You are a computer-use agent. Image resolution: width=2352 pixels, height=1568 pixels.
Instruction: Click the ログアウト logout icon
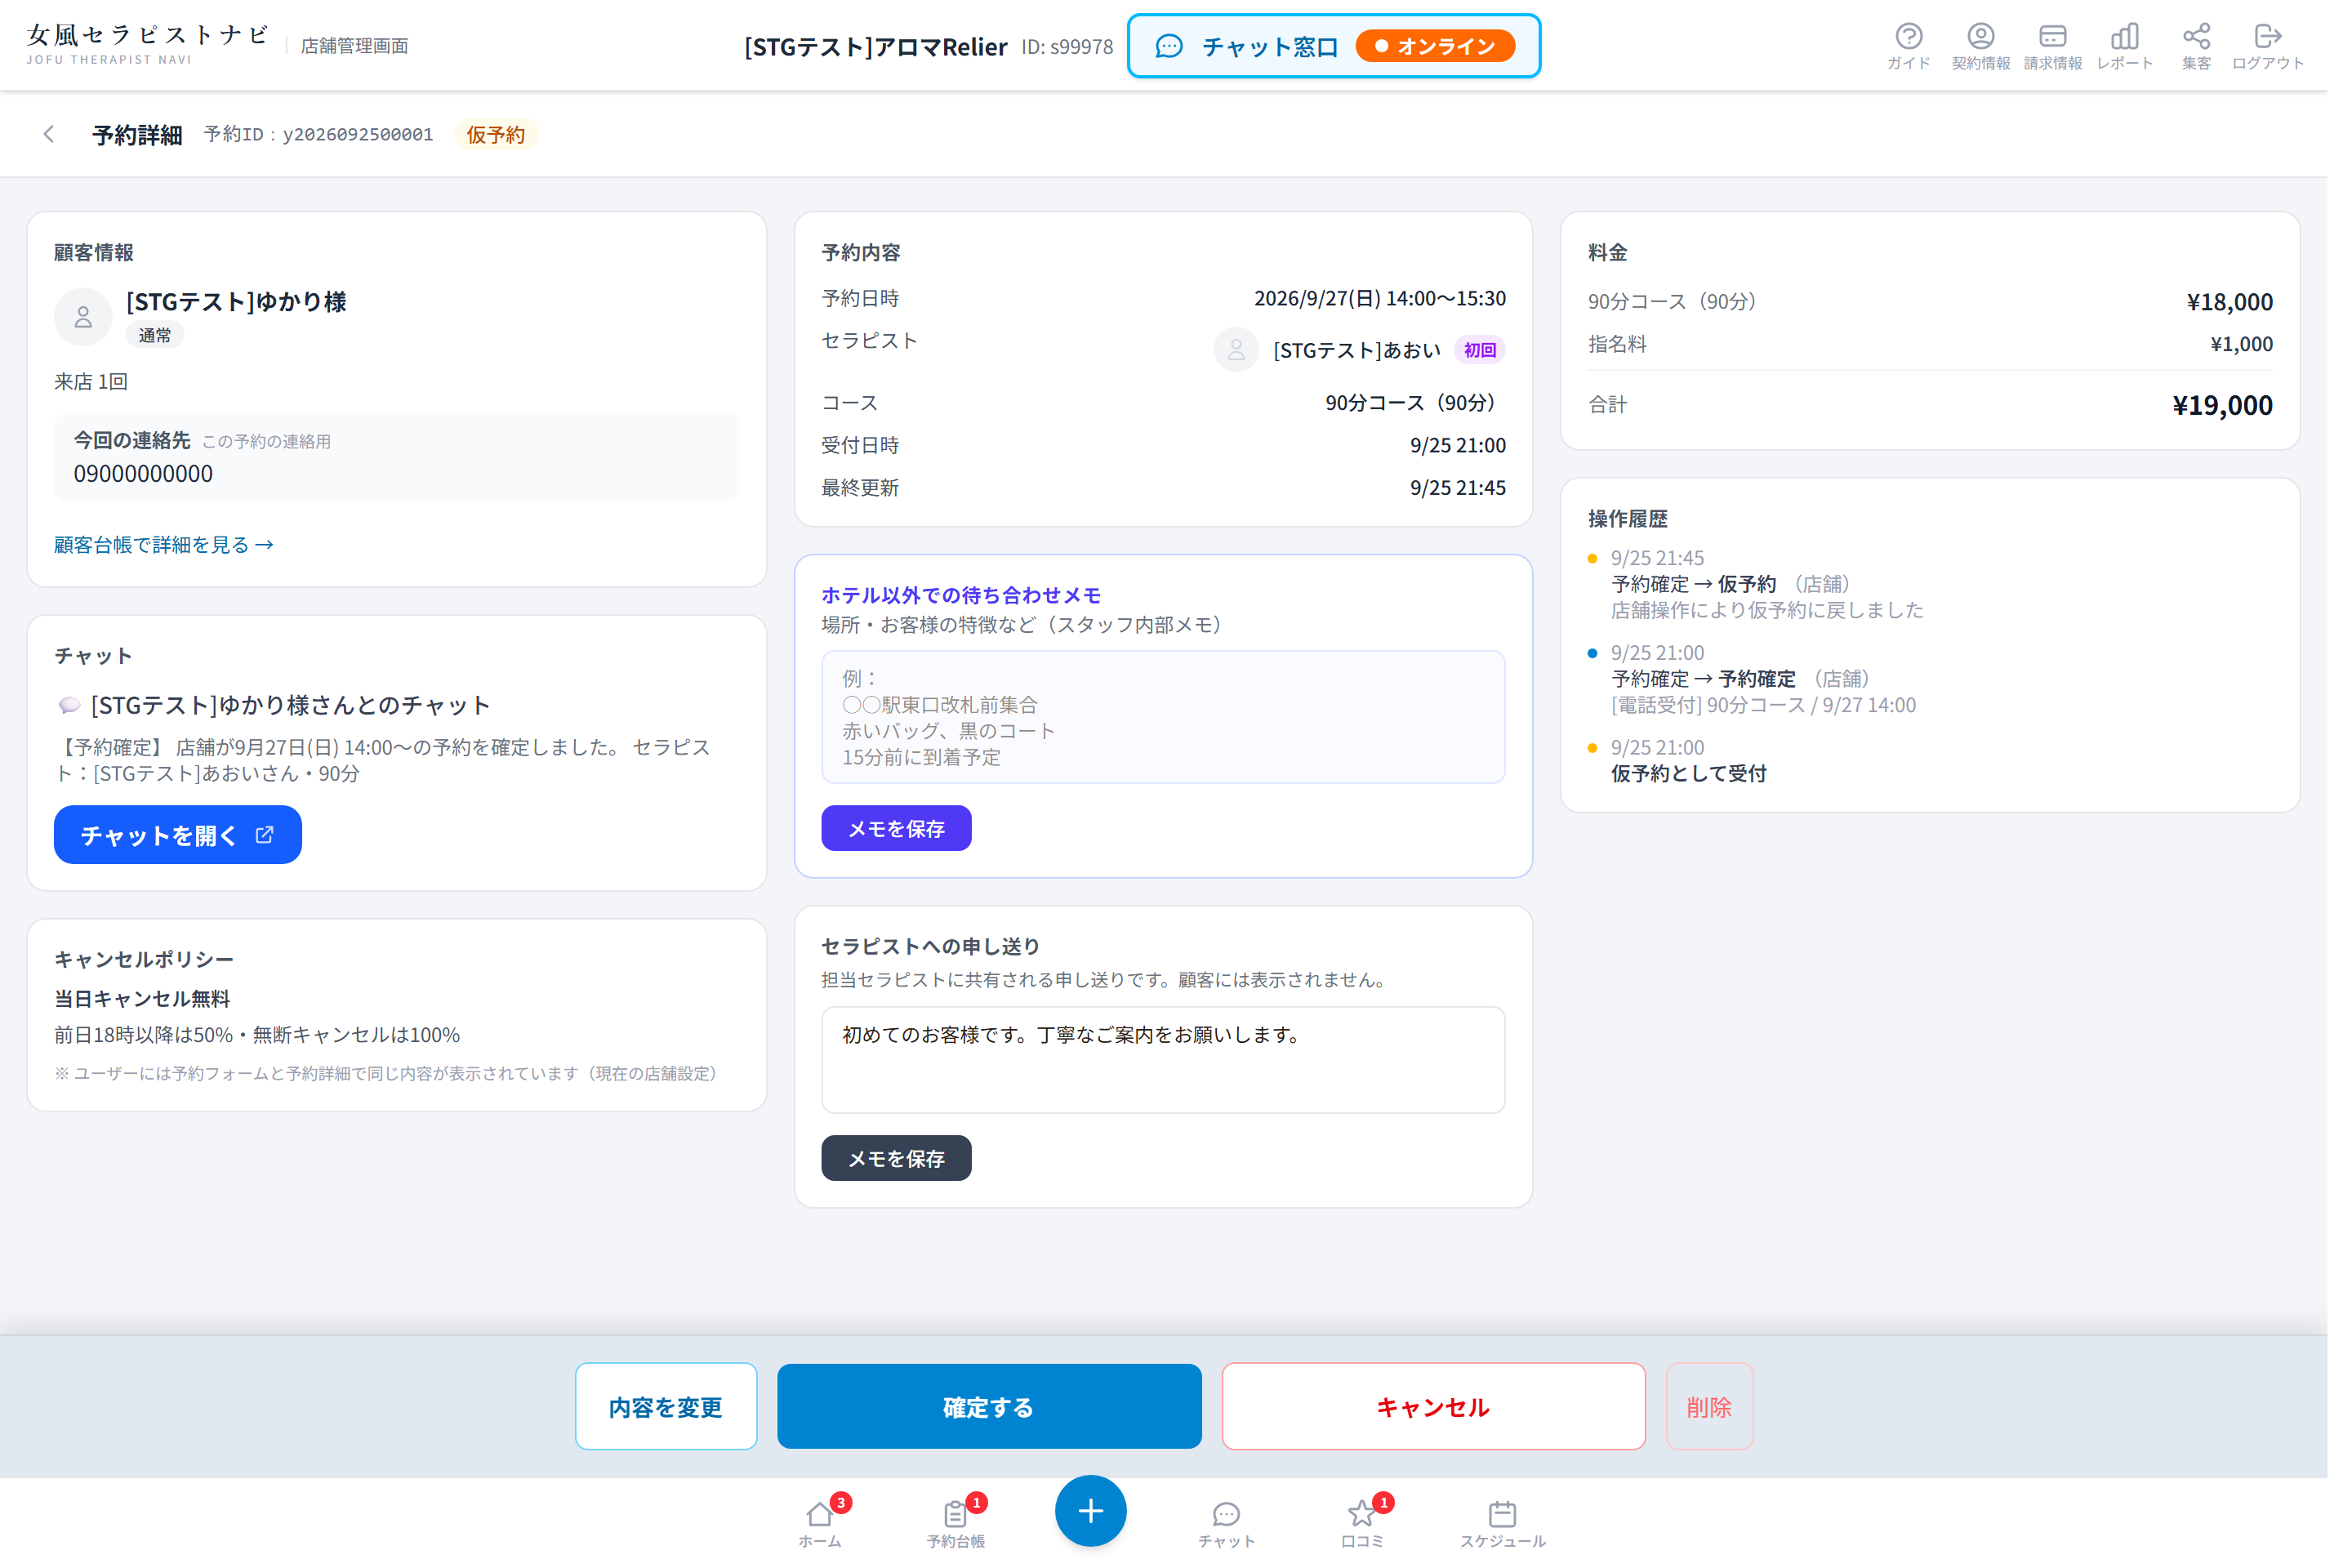click(x=2292, y=46)
